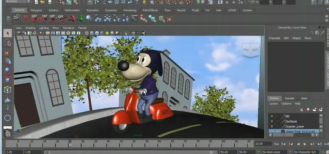The image size is (329, 154).
Task: Open the Render layer tab
Action: pos(290,98)
